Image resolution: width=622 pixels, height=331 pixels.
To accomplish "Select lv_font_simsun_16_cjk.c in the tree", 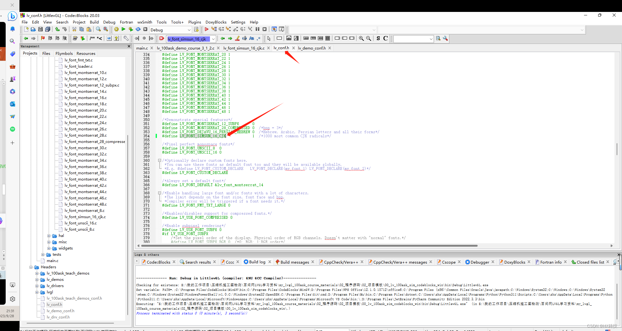I will pyautogui.click(x=85, y=217).
